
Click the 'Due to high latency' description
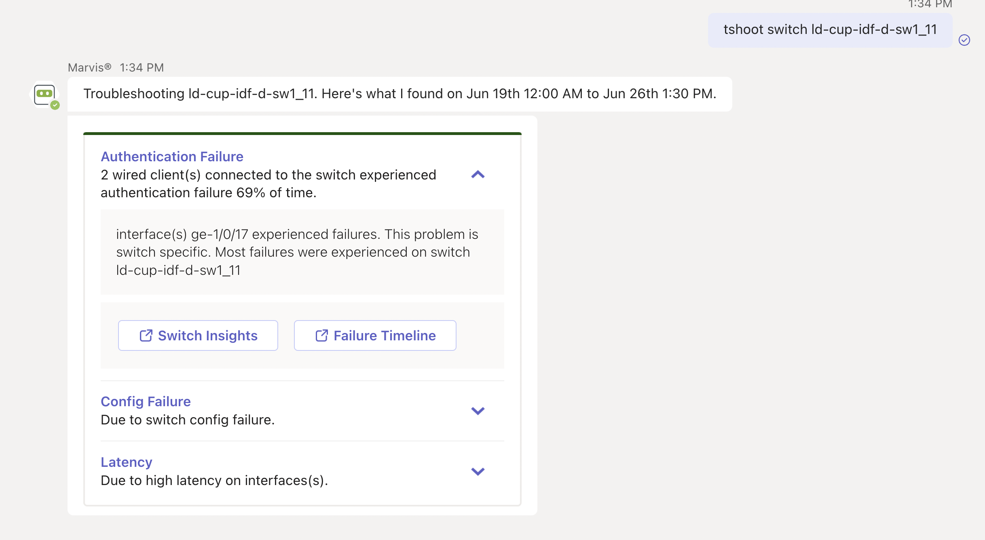[214, 481]
